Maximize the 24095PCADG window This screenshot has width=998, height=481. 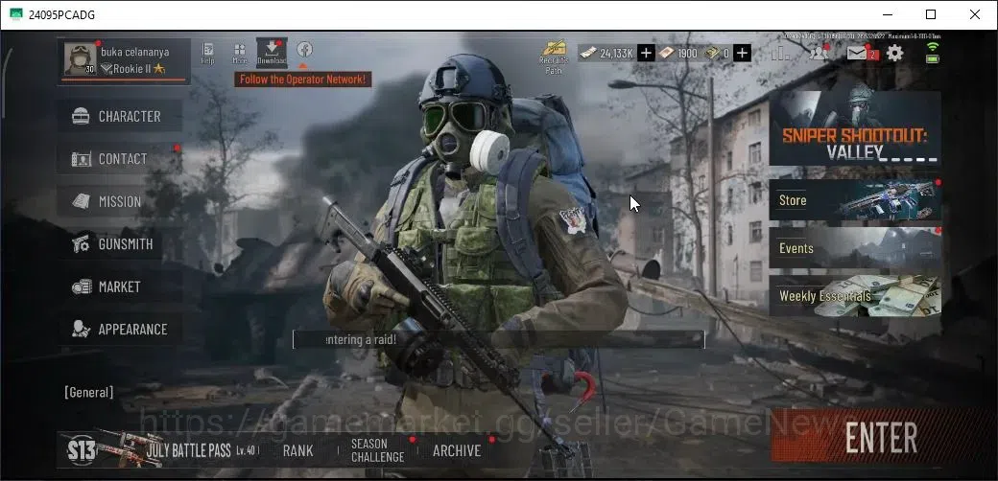[931, 14]
